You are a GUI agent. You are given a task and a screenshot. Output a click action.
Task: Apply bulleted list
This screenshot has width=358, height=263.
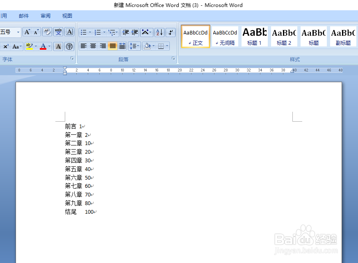[x=84, y=32]
